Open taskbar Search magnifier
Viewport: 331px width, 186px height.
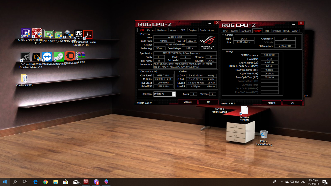point(15,182)
